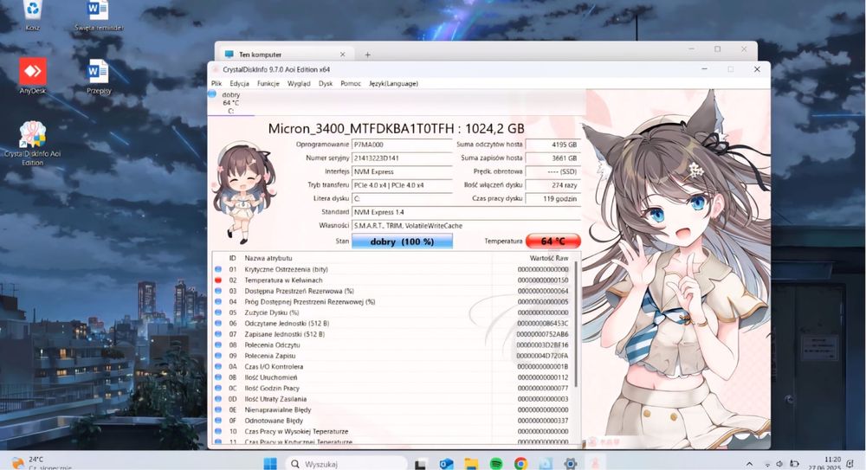Viewport: 866px width, 470px height.
Task: Open Outlook from the taskbar
Action: 446,464
